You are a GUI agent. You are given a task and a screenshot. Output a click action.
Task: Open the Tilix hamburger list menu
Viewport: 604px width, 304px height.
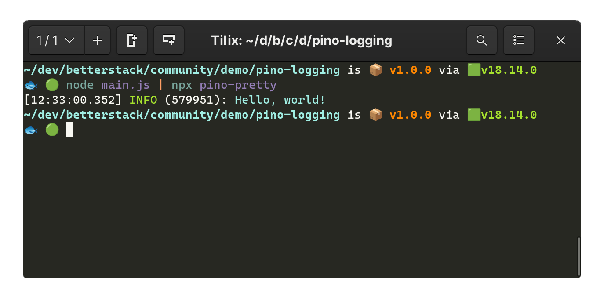pyautogui.click(x=519, y=40)
